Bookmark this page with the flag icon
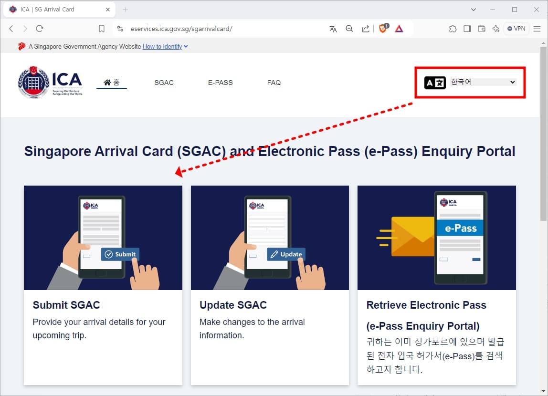 tap(101, 29)
